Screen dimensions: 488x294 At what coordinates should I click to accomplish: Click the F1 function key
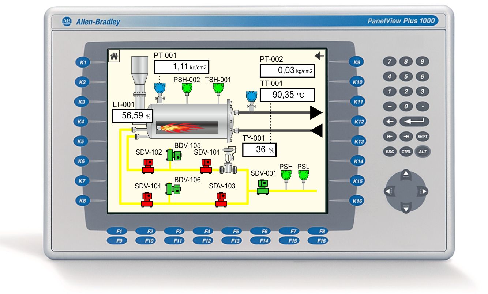point(117,231)
